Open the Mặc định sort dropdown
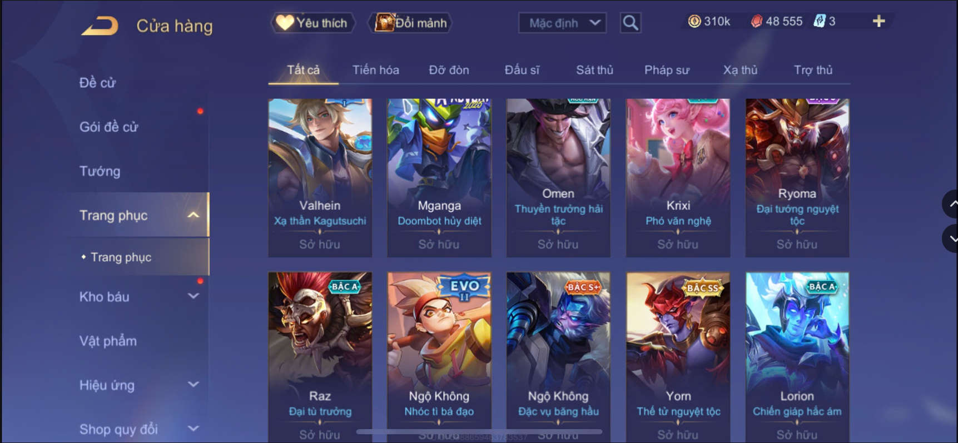 coord(562,23)
